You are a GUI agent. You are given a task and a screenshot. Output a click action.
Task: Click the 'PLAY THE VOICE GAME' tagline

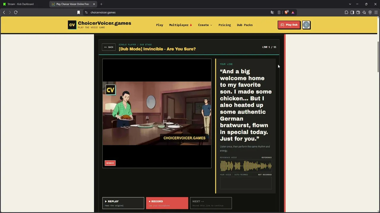click(91, 28)
